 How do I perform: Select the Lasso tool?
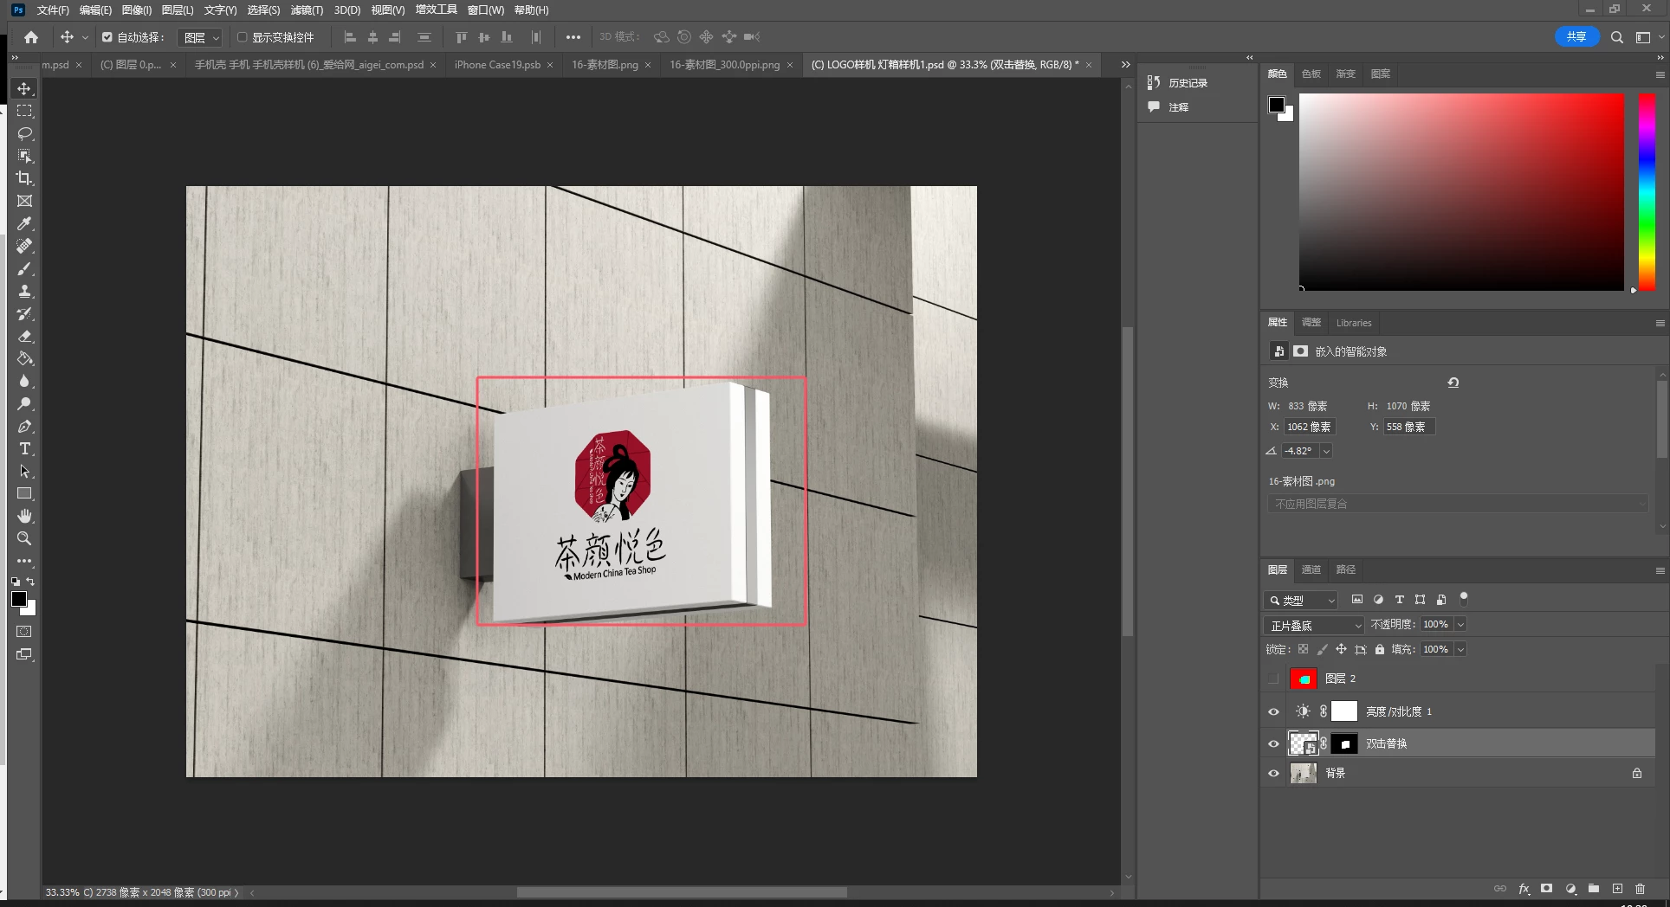click(x=24, y=133)
